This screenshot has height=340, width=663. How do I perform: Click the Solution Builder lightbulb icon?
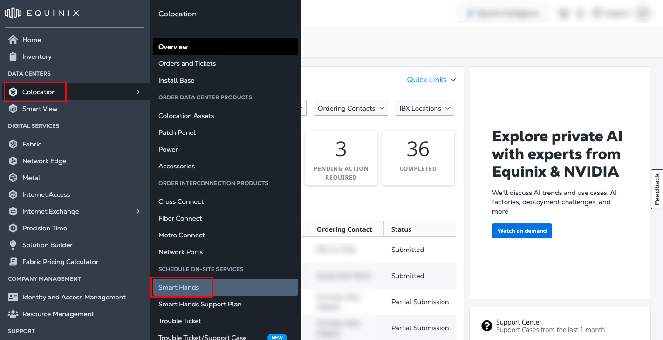pos(13,245)
